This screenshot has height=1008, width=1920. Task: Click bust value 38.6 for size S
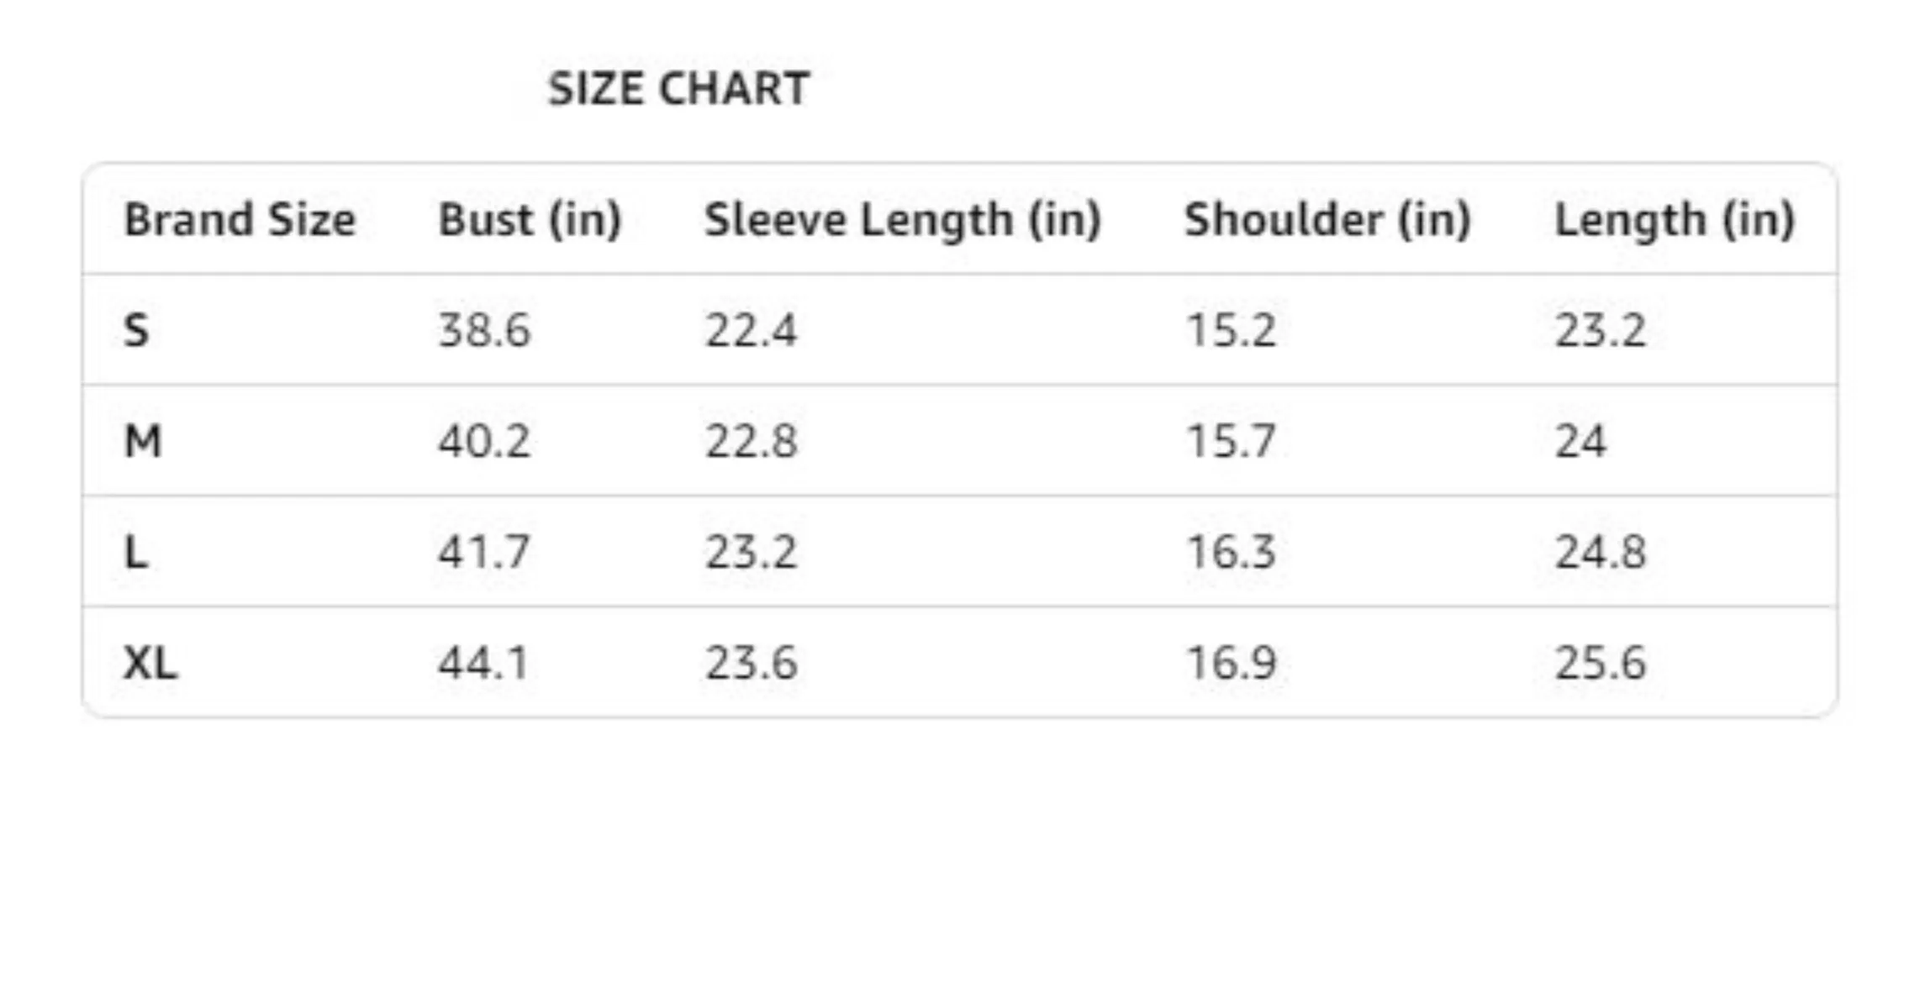484,330
